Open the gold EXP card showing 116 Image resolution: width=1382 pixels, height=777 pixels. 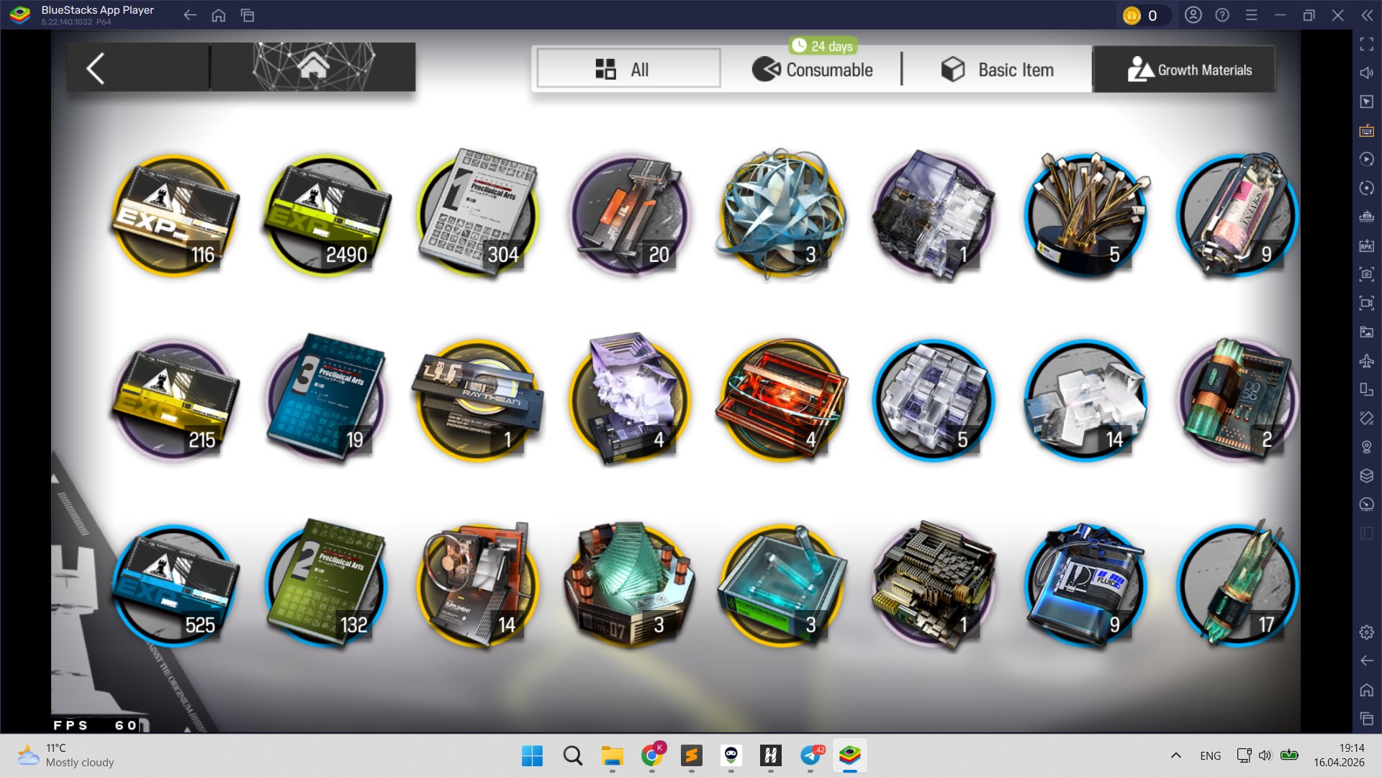click(173, 215)
